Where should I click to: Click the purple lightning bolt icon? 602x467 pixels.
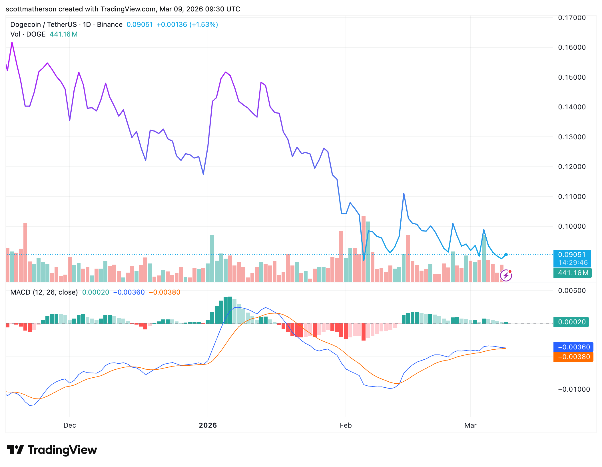506,275
